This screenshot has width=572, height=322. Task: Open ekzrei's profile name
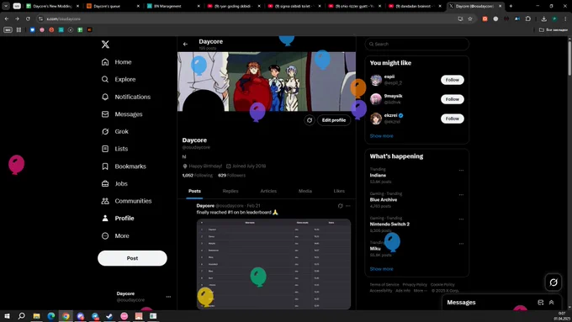tap(390, 115)
